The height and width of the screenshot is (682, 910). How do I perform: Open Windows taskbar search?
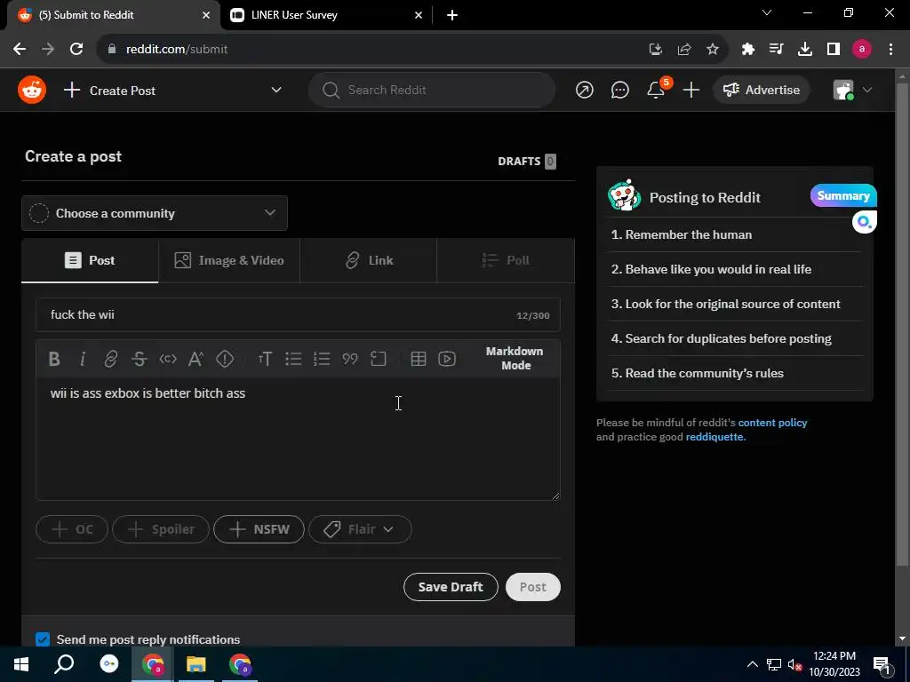click(x=64, y=664)
